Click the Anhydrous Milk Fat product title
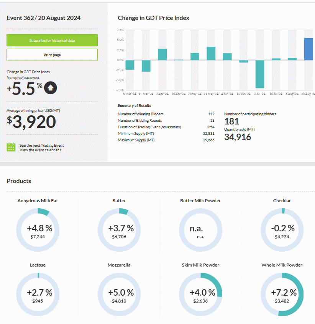This screenshot has width=315, height=324. 38,201
